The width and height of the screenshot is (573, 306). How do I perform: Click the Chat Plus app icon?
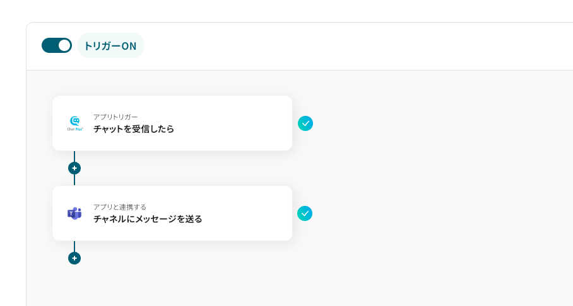click(75, 123)
